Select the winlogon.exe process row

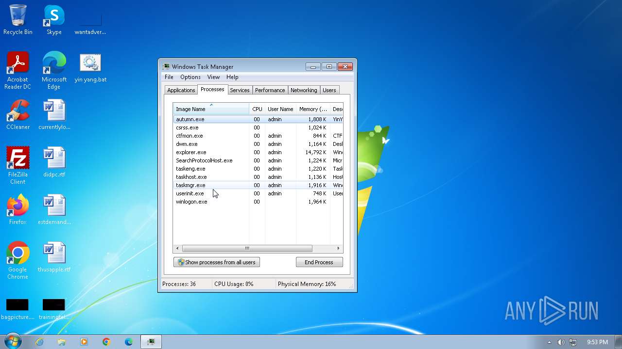pos(258,202)
